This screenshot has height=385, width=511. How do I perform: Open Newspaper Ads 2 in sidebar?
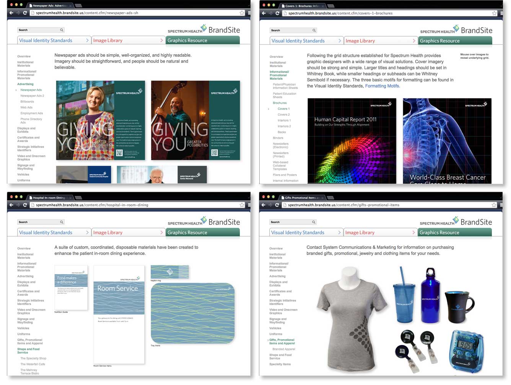coord(32,96)
